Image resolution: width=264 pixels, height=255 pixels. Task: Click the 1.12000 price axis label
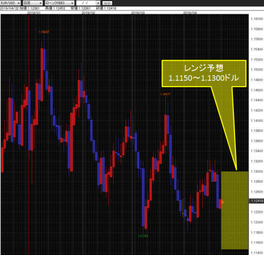tap(257, 222)
